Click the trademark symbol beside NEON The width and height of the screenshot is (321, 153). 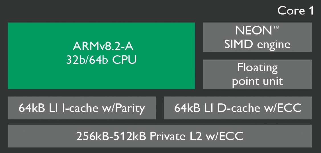[275, 27]
